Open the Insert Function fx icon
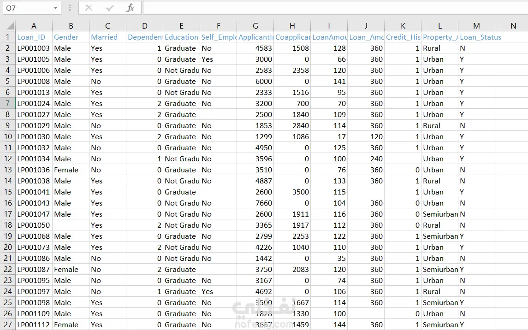Viewport: 528px width, 330px height. (x=131, y=8)
